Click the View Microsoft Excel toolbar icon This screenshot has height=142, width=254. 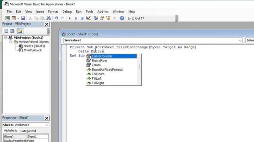[8, 18]
